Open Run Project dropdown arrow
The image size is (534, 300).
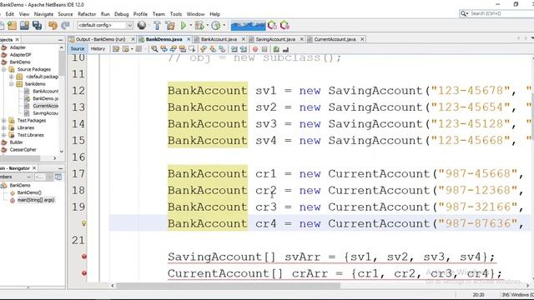(x=190, y=26)
